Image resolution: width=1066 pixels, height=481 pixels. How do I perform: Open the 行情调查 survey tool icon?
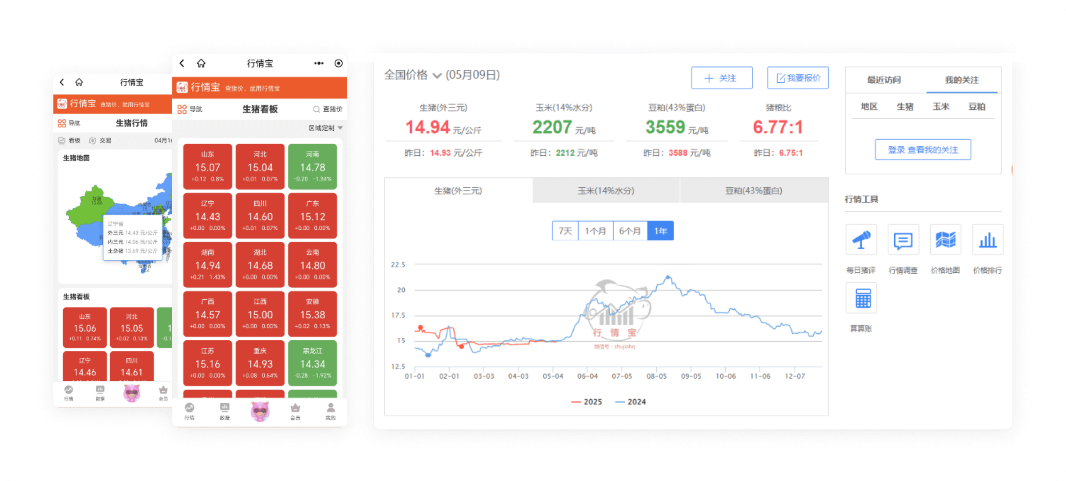coord(903,240)
